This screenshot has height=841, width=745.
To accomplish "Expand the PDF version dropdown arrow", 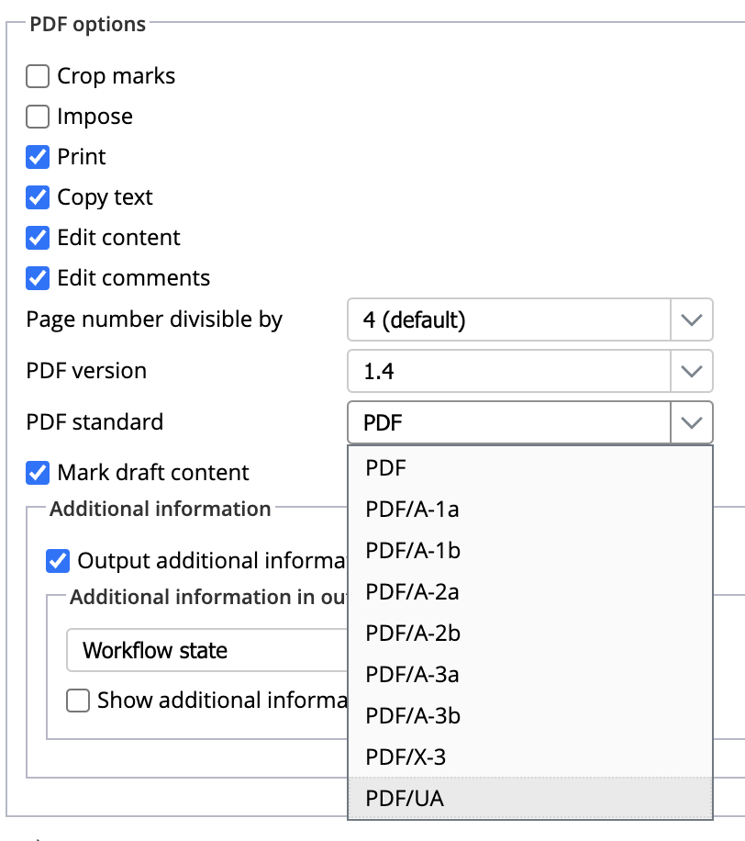I will click(691, 372).
